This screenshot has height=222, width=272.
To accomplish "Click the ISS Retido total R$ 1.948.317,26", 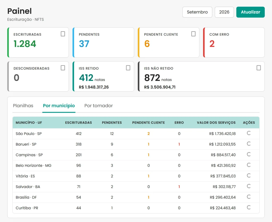I will click(94, 87).
